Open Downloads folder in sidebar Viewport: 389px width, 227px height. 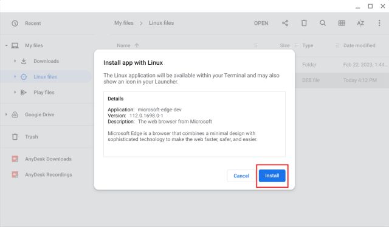(46, 61)
